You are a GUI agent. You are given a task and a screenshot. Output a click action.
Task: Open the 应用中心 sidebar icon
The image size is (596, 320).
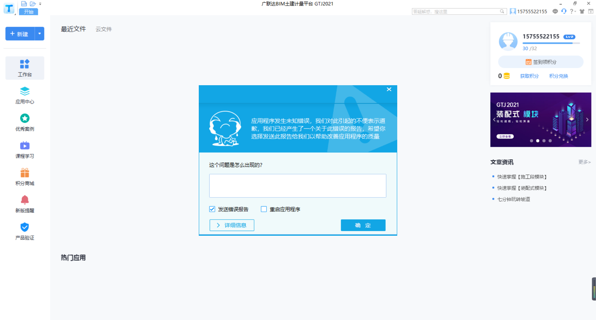(x=25, y=91)
